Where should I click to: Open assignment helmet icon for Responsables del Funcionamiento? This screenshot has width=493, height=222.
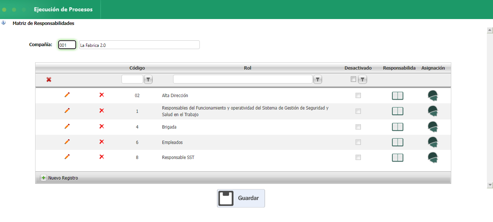pos(433,111)
